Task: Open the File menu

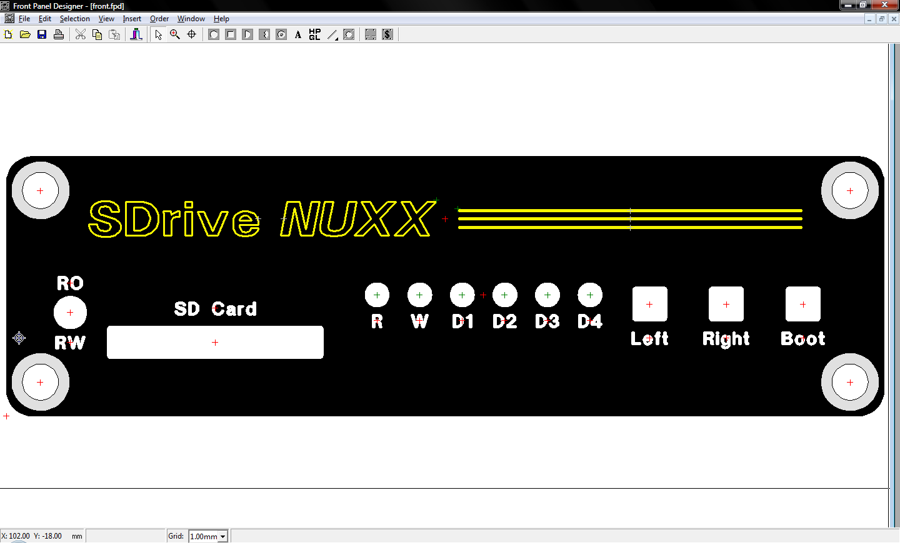Action: pos(24,19)
